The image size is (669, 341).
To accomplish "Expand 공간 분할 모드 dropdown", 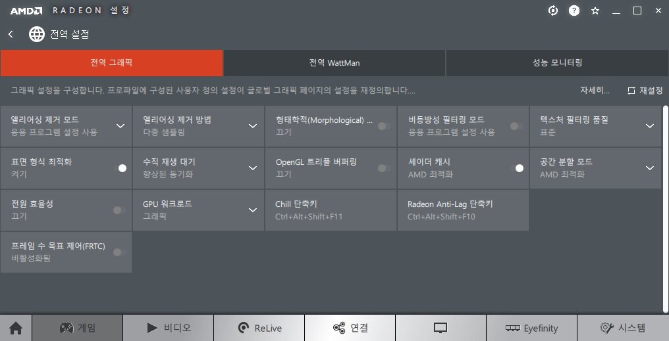I will coord(650,168).
